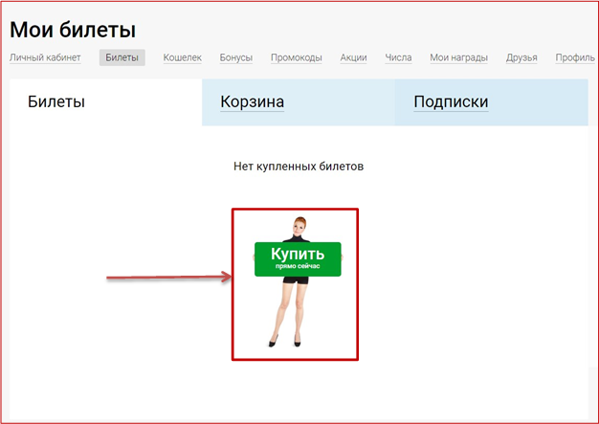Switch to the Подписки tab
The width and height of the screenshot is (599, 424).
[x=492, y=102]
